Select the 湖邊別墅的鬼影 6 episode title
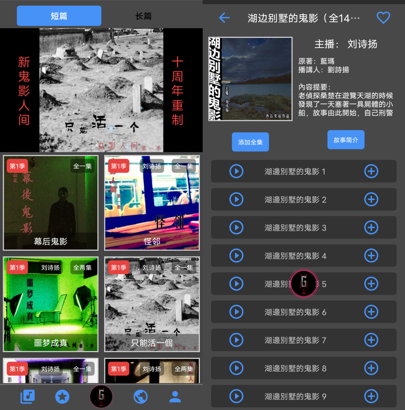The width and height of the screenshot is (405, 410). point(295,312)
